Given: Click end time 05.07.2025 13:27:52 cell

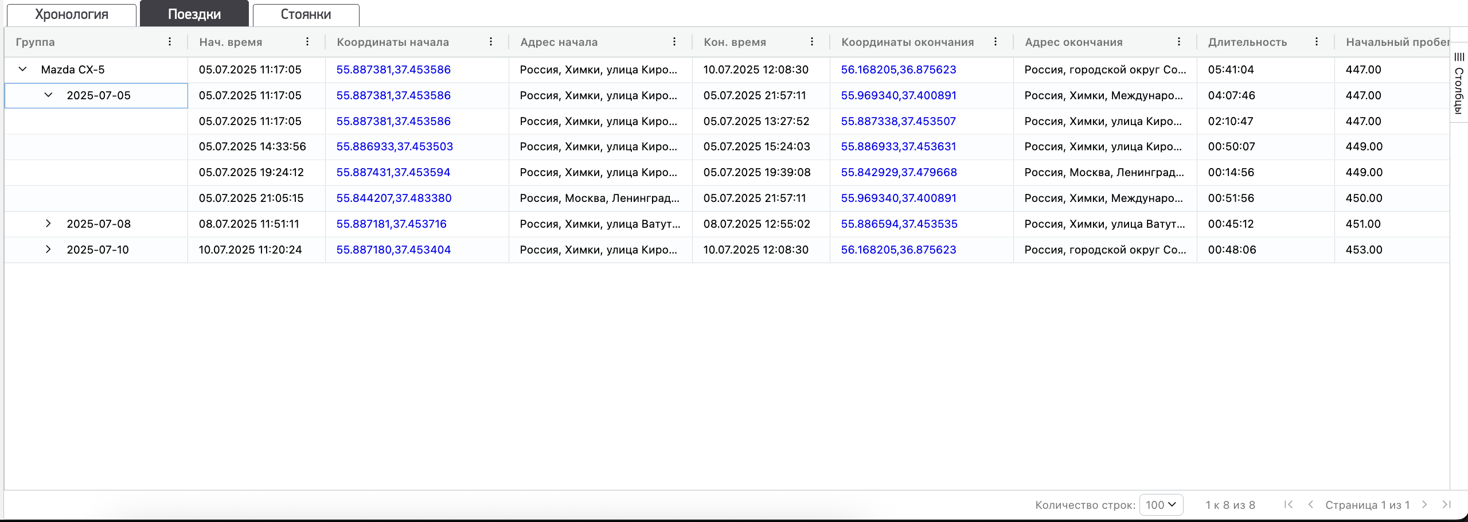Looking at the screenshot, I should [761, 121].
